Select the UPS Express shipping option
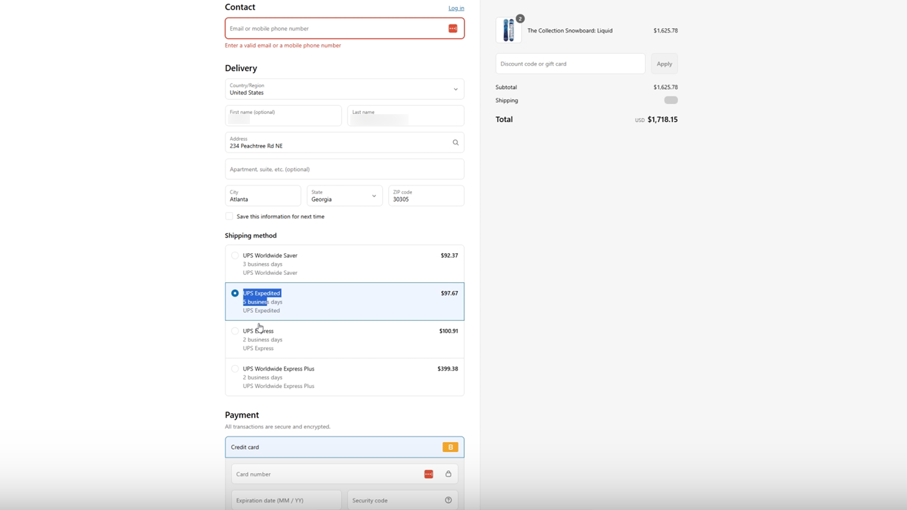The width and height of the screenshot is (907, 510). click(x=235, y=330)
